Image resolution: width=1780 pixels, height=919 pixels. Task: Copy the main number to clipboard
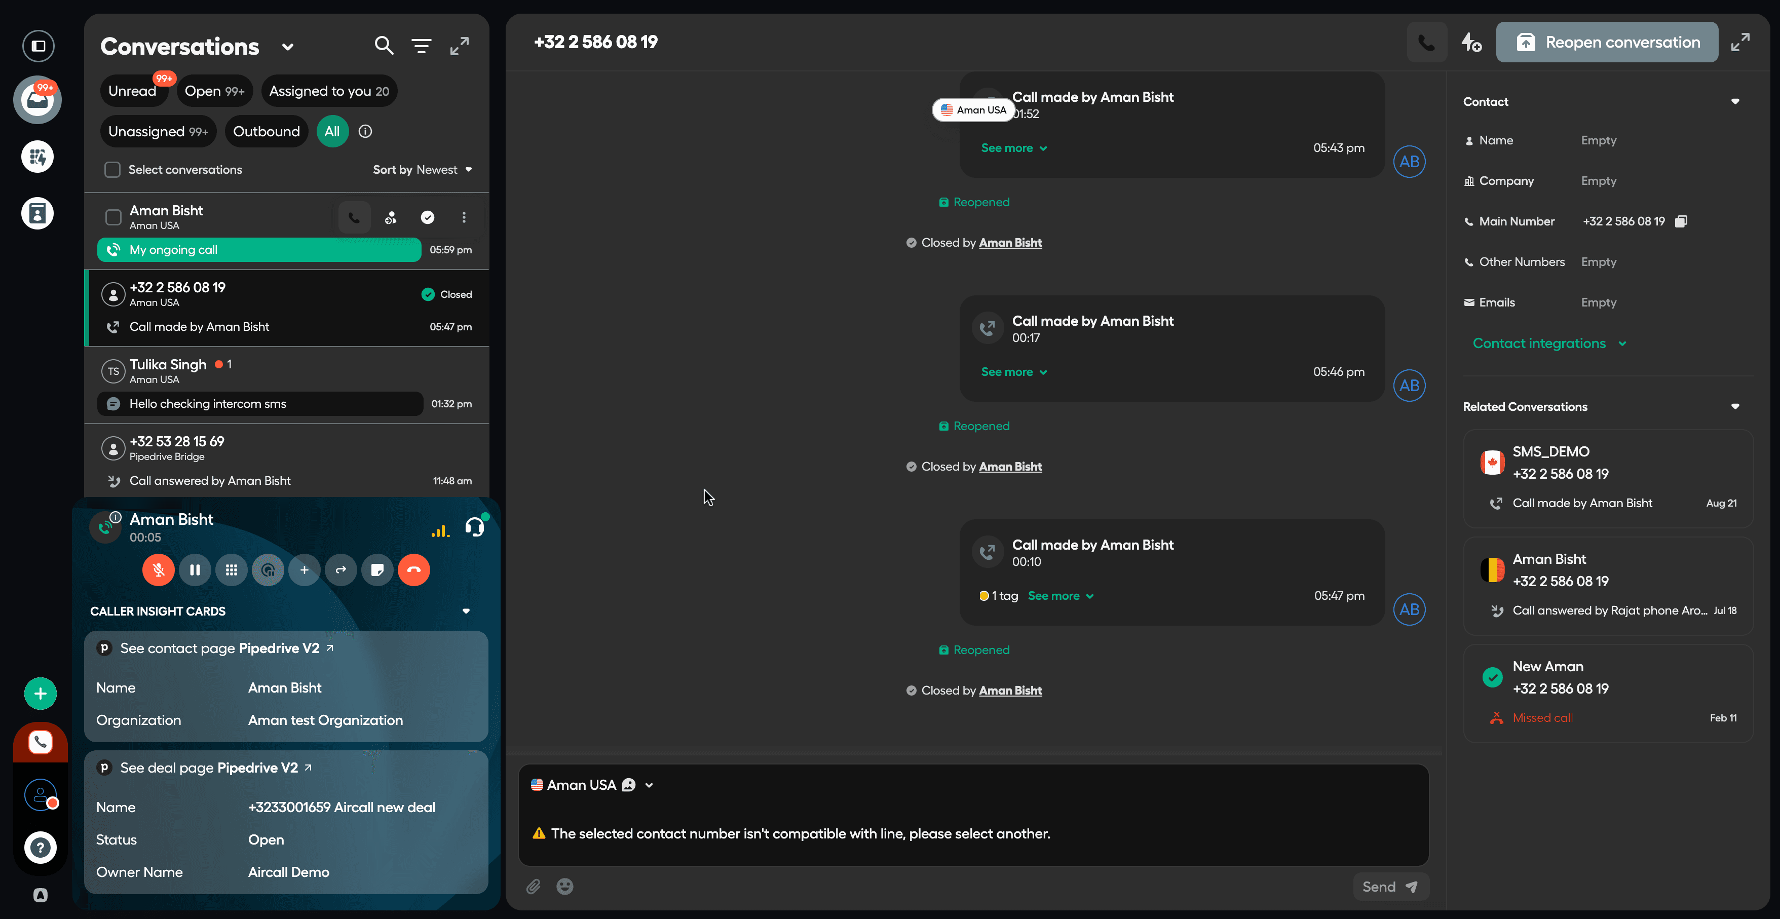[1681, 221]
